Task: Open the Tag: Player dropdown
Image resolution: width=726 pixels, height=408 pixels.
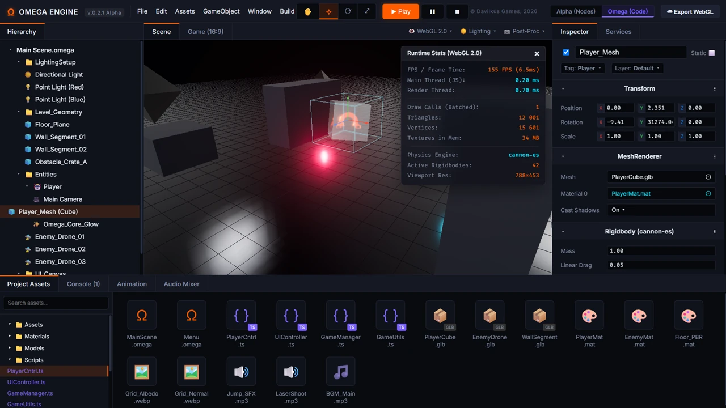Action: pyautogui.click(x=583, y=68)
